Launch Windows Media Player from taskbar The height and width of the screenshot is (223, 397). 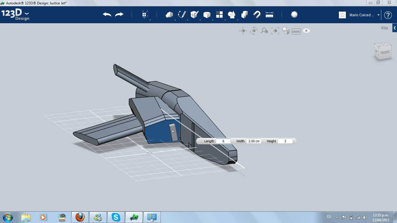[x=43, y=217]
